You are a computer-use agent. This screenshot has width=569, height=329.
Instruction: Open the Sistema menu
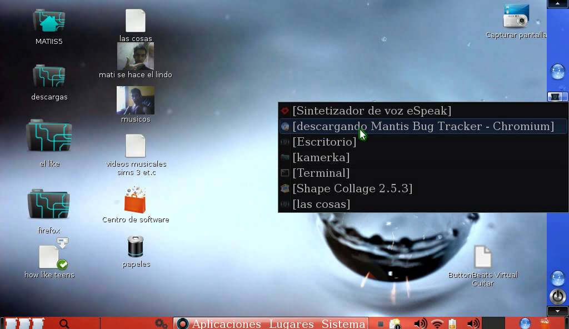[343, 323]
